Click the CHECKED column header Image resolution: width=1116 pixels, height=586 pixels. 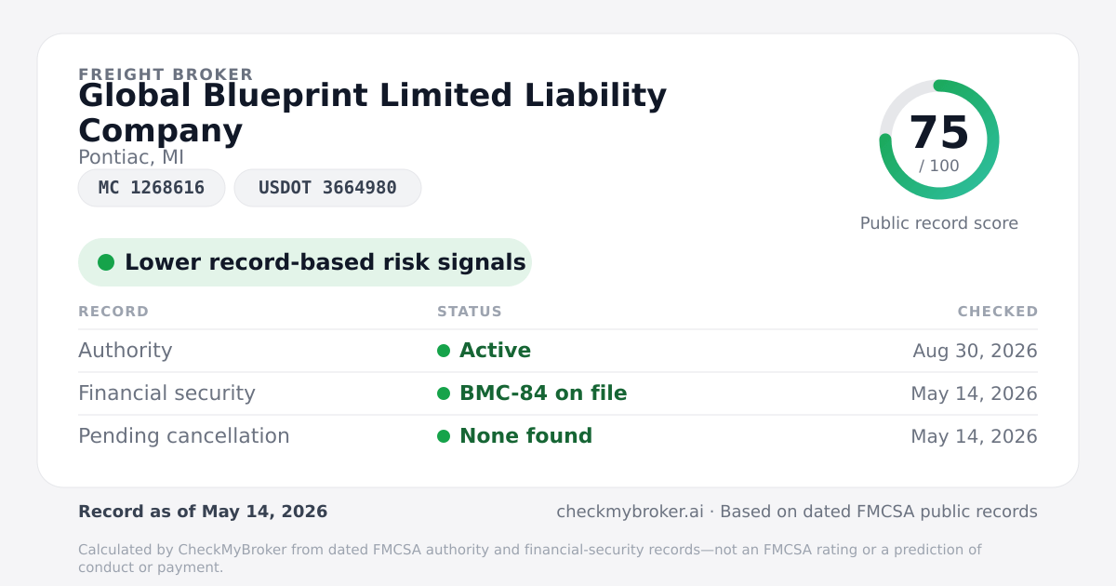998,312
